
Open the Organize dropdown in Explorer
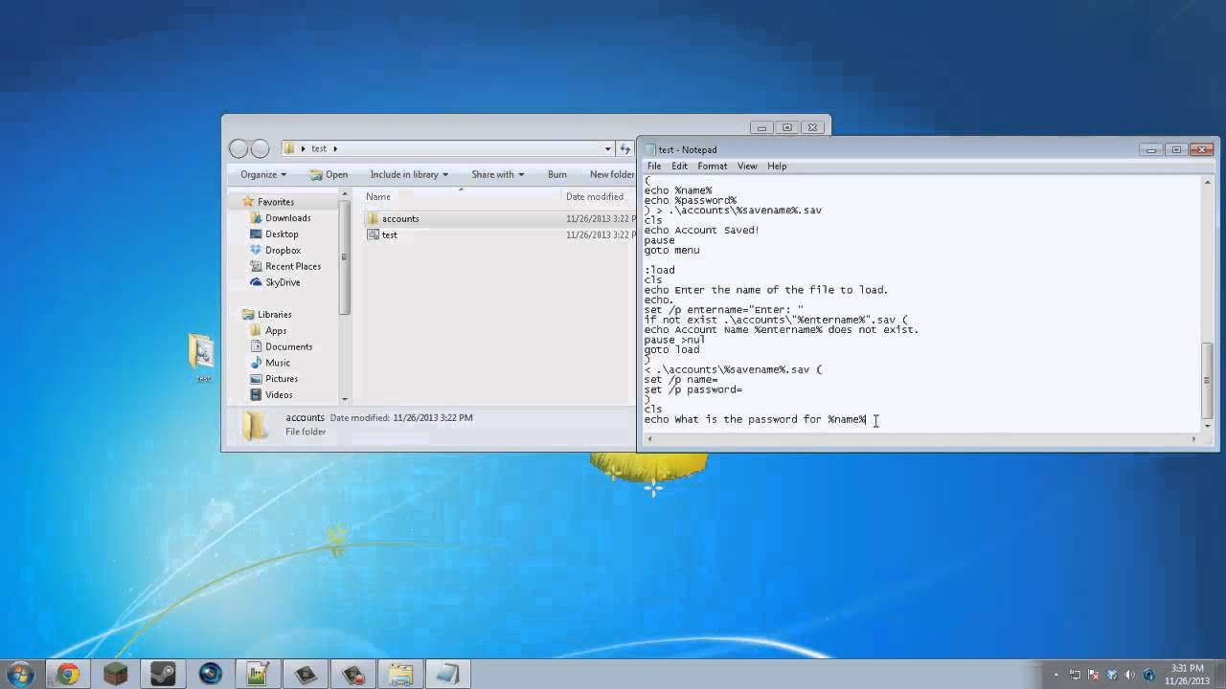(263, 174)
